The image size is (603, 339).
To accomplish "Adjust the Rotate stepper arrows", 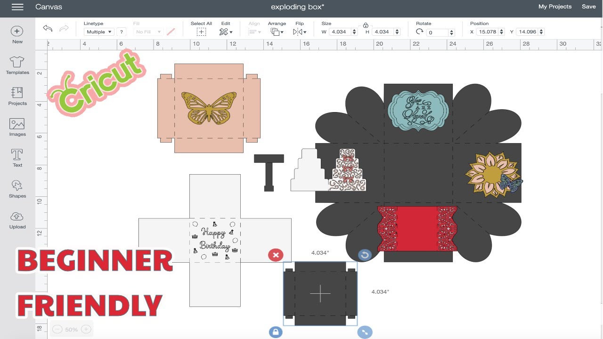I will tap(452, 32).
